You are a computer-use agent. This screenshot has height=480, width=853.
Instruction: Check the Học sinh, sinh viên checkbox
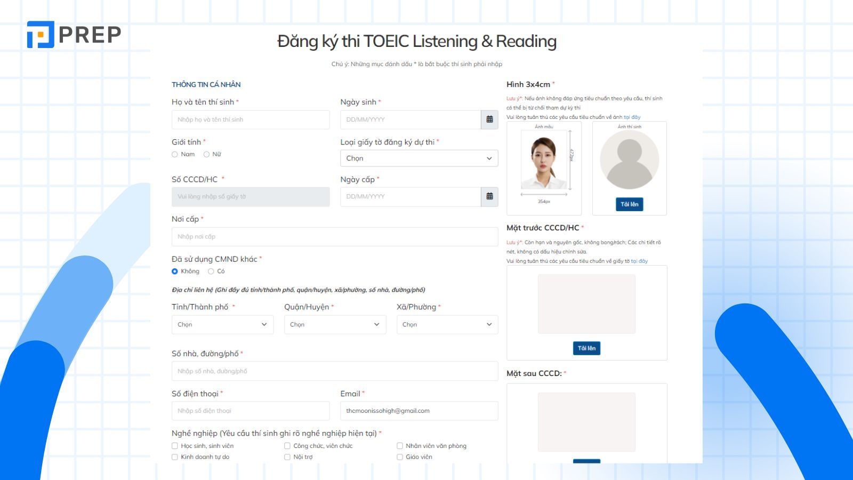click(x=175, y=446)
